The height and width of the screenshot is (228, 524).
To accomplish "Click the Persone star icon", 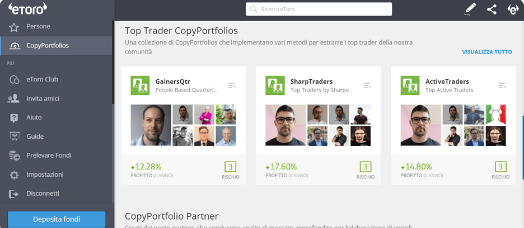I will [x=13, y=27].
